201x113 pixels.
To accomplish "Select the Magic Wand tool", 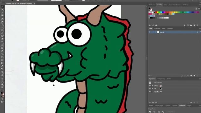I will click(x=2, y=13).
